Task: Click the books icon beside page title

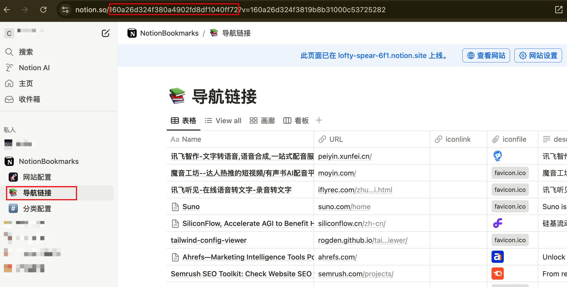Action: click(177, 96)
